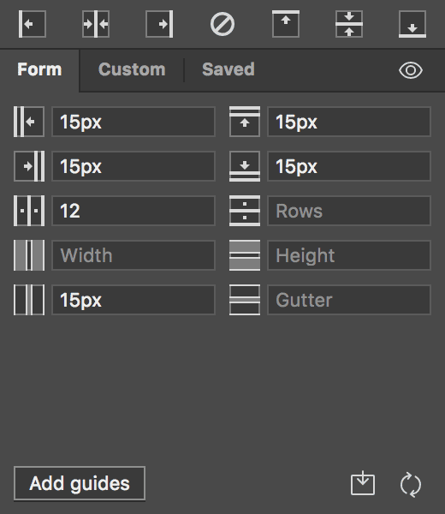Toggle guide visibility eye icon

tap(411, 70)
